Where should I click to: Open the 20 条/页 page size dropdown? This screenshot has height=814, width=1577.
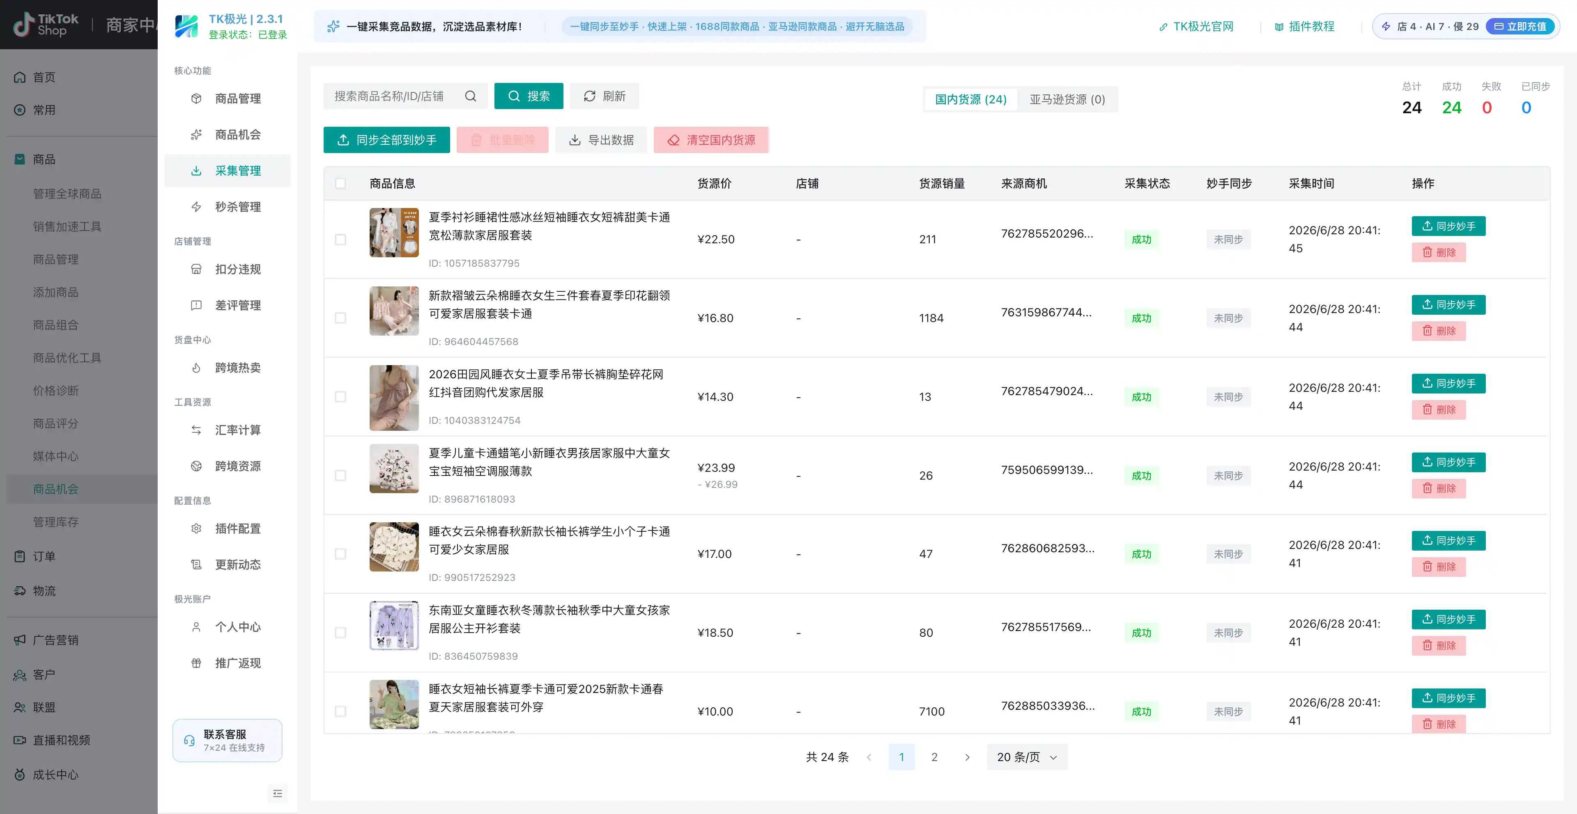[1027, 757]
